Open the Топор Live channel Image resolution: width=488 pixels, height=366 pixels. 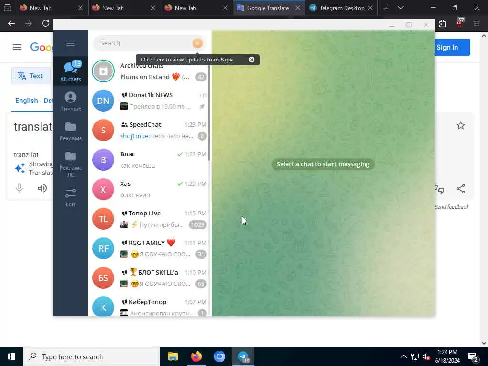tap(149, 219)
